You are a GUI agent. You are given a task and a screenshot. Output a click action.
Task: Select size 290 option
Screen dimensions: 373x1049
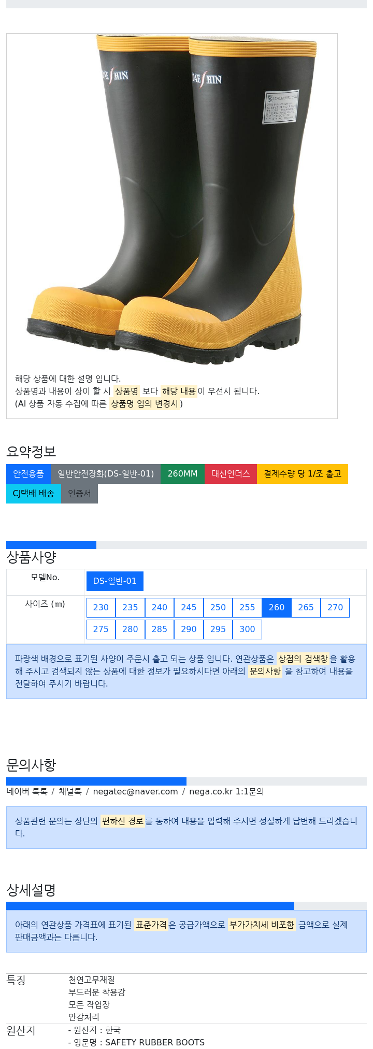click(189, 629)
